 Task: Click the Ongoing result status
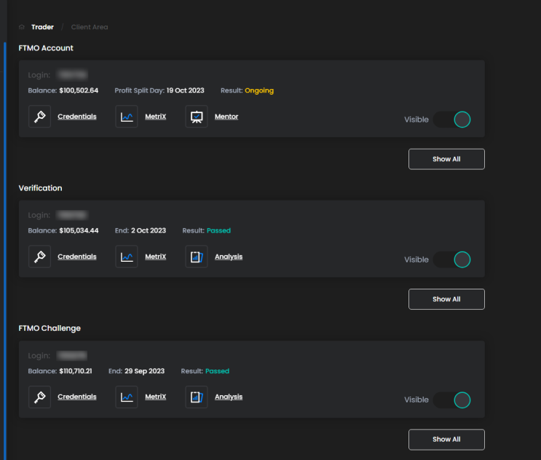pyautogui.click(x=259, y=90)
